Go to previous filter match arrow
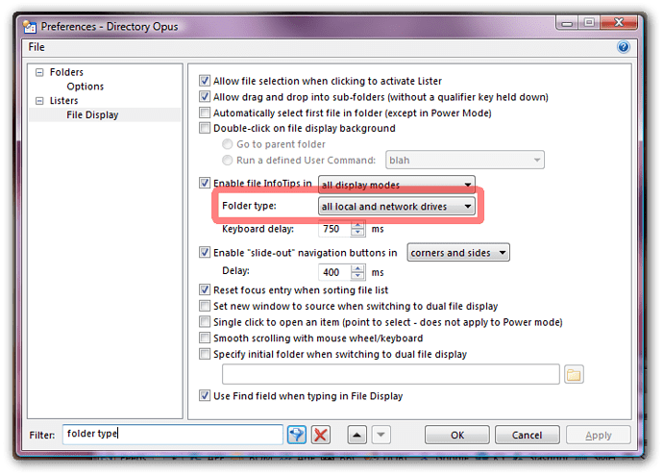663x476 pixels. [x=357, y=435]
